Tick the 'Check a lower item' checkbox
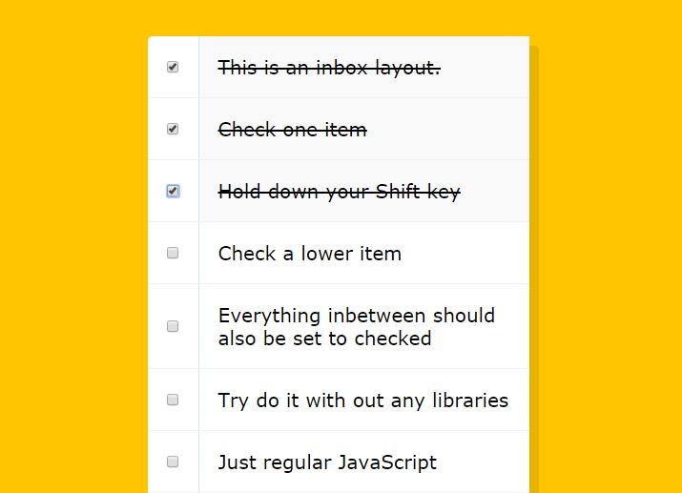 (x=173, y=253)
